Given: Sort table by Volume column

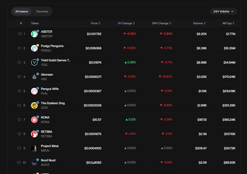Looking at the screenshot, I should 199,23.
